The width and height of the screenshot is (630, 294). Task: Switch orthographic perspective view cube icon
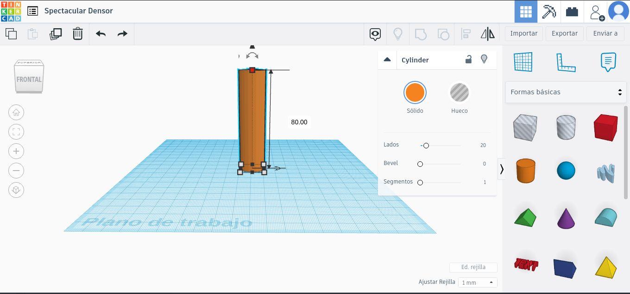tap(16, 190)
